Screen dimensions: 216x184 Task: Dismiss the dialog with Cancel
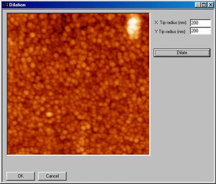point(52,176)
